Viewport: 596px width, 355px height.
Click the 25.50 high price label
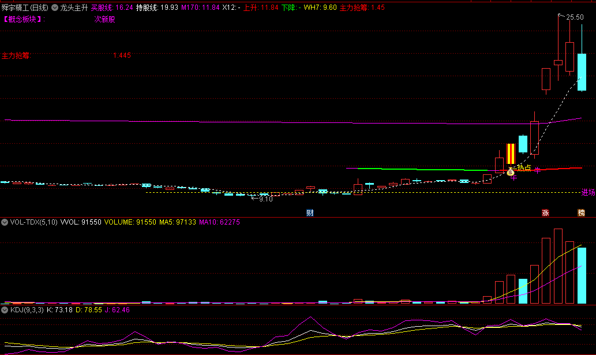click(x=575, y=17)
